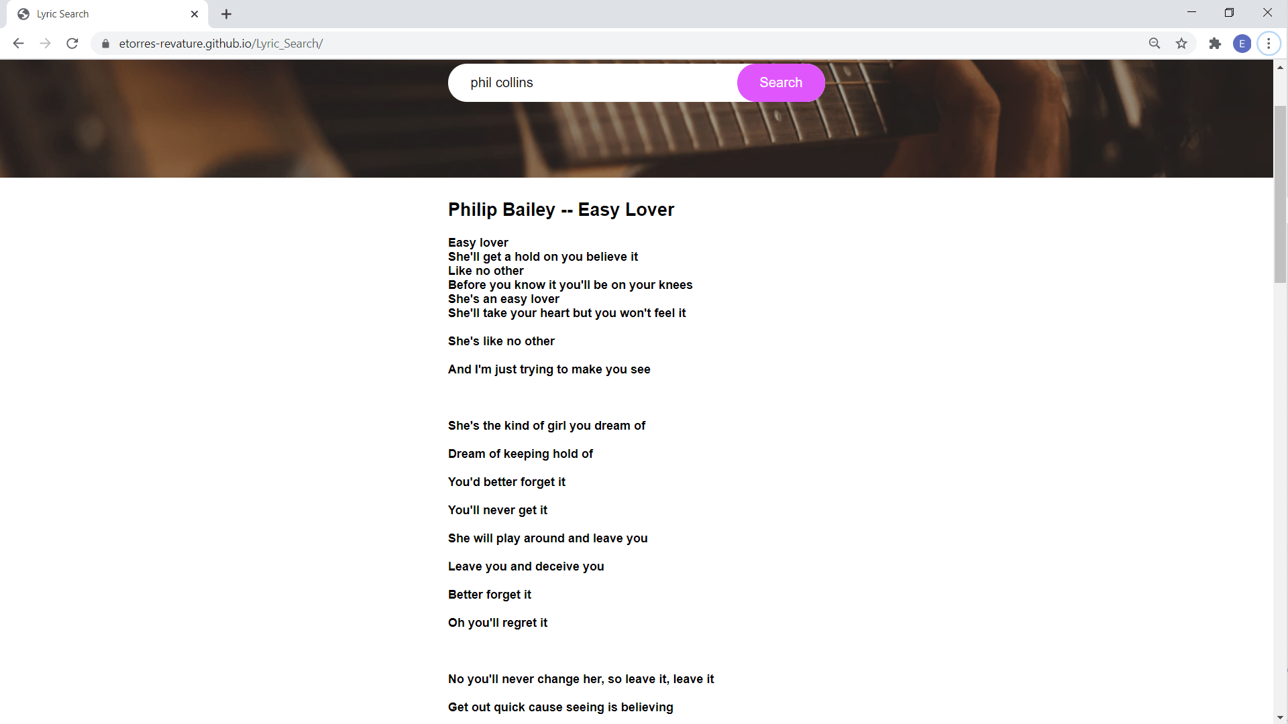Click the browser extensions puzzle icon

(1215, 44)
